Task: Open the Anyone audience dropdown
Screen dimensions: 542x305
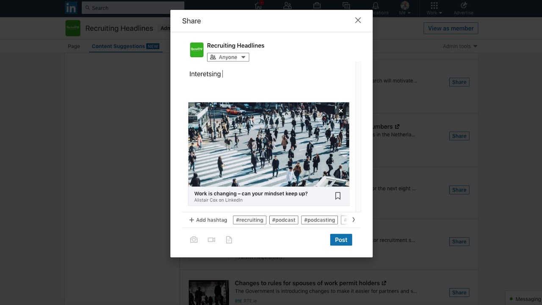Action: tap(228, 57)
